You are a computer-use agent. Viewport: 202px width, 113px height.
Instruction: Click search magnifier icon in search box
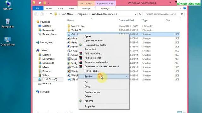click(182, 14)
